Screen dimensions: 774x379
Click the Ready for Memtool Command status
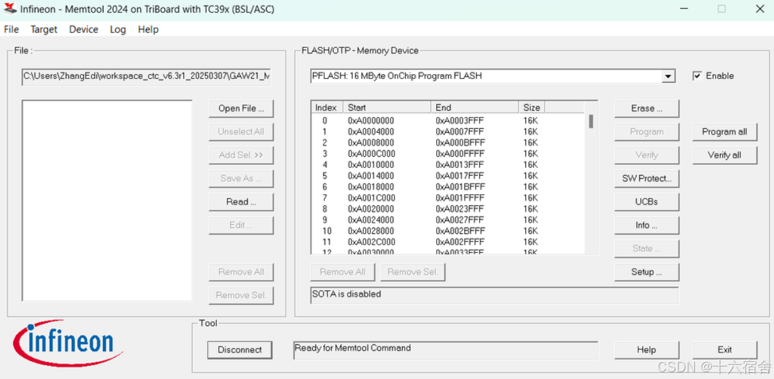click(x=353, y=348)
